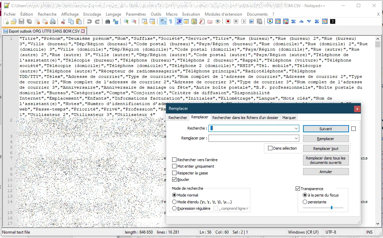Uncheck the Boucler option
383x238 pixels.
pos(174,180)
